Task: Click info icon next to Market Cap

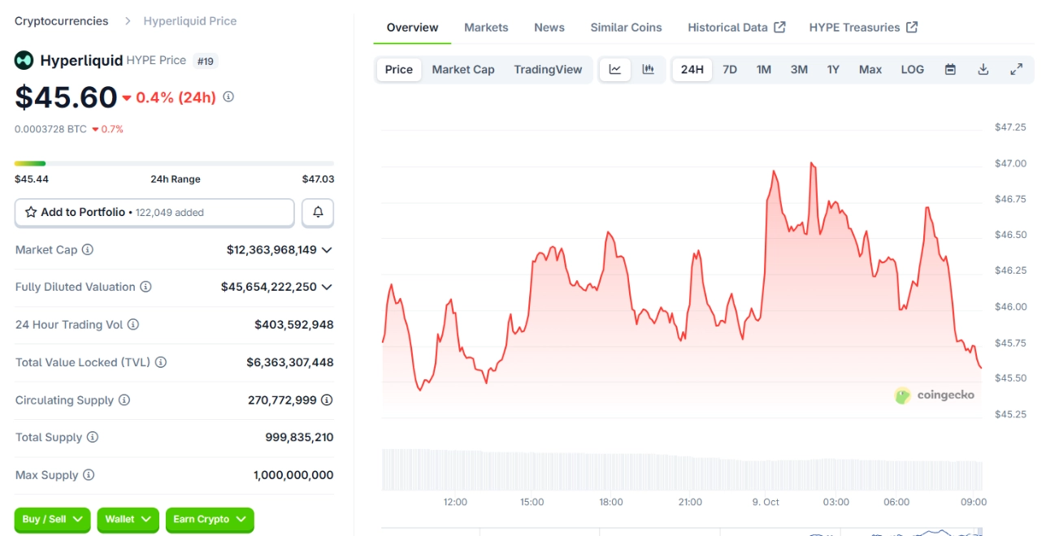Action: [88, 250]
